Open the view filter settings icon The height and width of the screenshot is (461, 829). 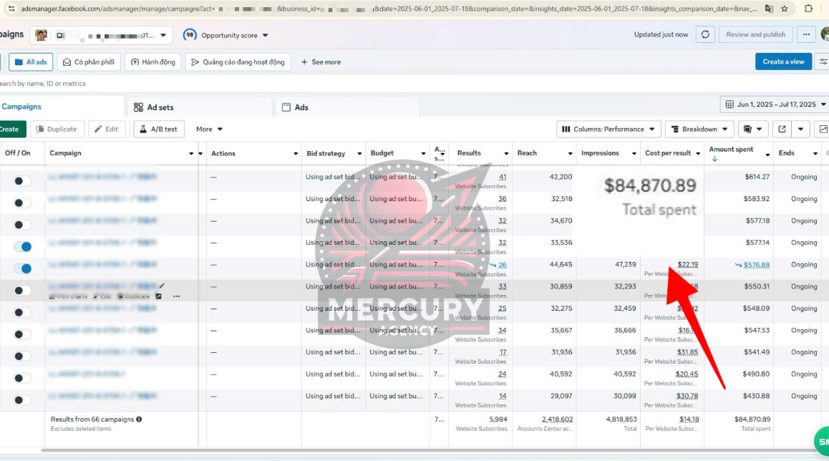pos(823,62)
